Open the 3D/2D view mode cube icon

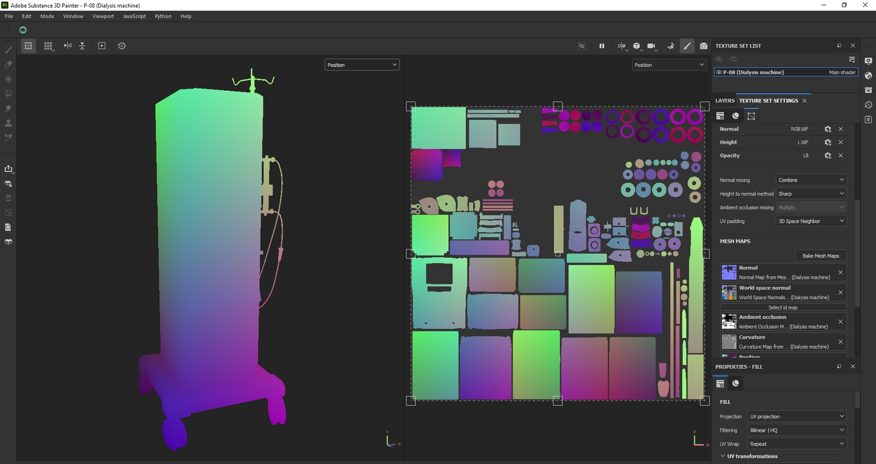637,46
